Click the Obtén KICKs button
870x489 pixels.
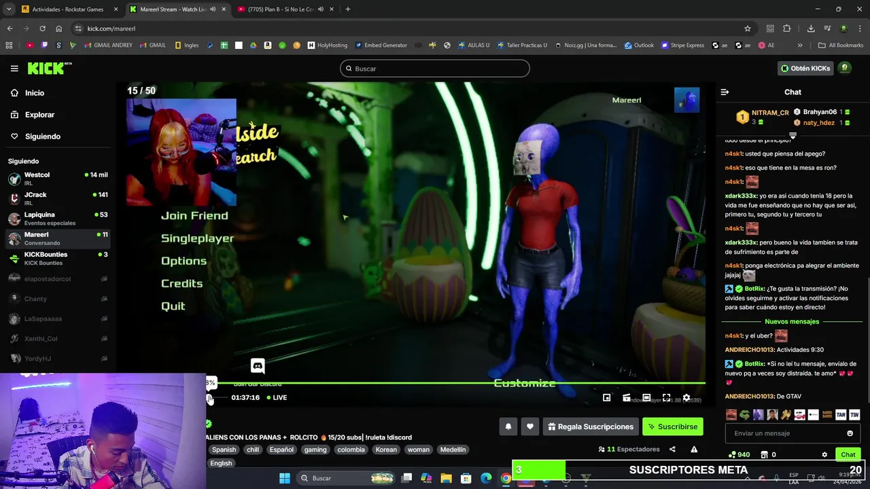click(805, 69)
